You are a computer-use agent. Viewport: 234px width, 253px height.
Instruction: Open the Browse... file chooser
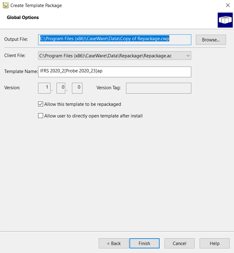point(211,40)
